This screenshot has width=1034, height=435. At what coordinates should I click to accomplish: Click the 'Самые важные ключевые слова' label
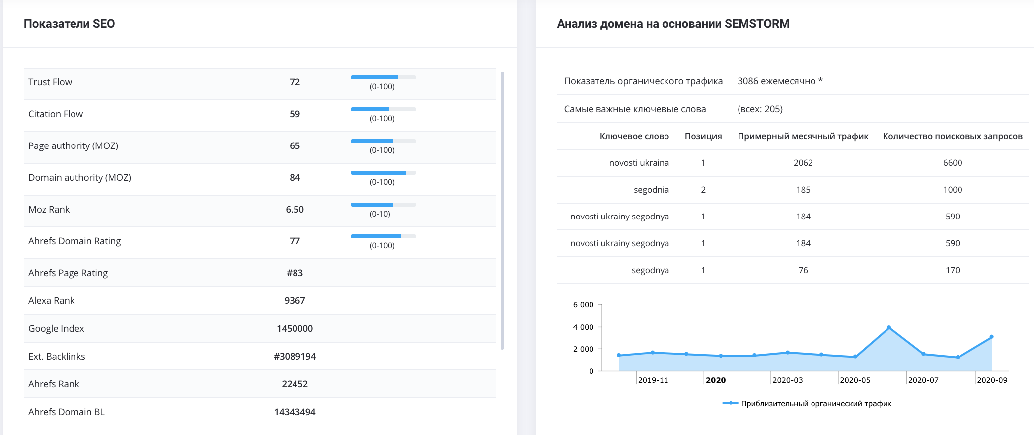point(635,109)
